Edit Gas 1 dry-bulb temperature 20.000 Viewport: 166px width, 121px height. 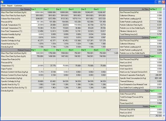pyautogui.click(x=37, y=25)
